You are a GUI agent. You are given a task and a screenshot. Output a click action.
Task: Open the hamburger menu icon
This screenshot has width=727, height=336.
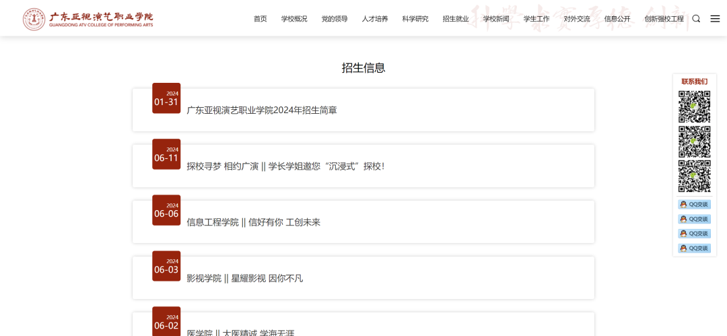(x=715, y=19)
